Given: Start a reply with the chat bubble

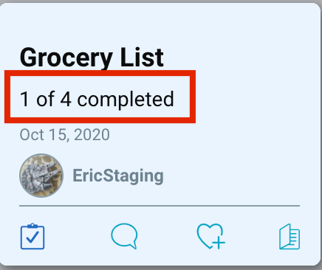Looking at the screenshot, I should pos(124,236).
